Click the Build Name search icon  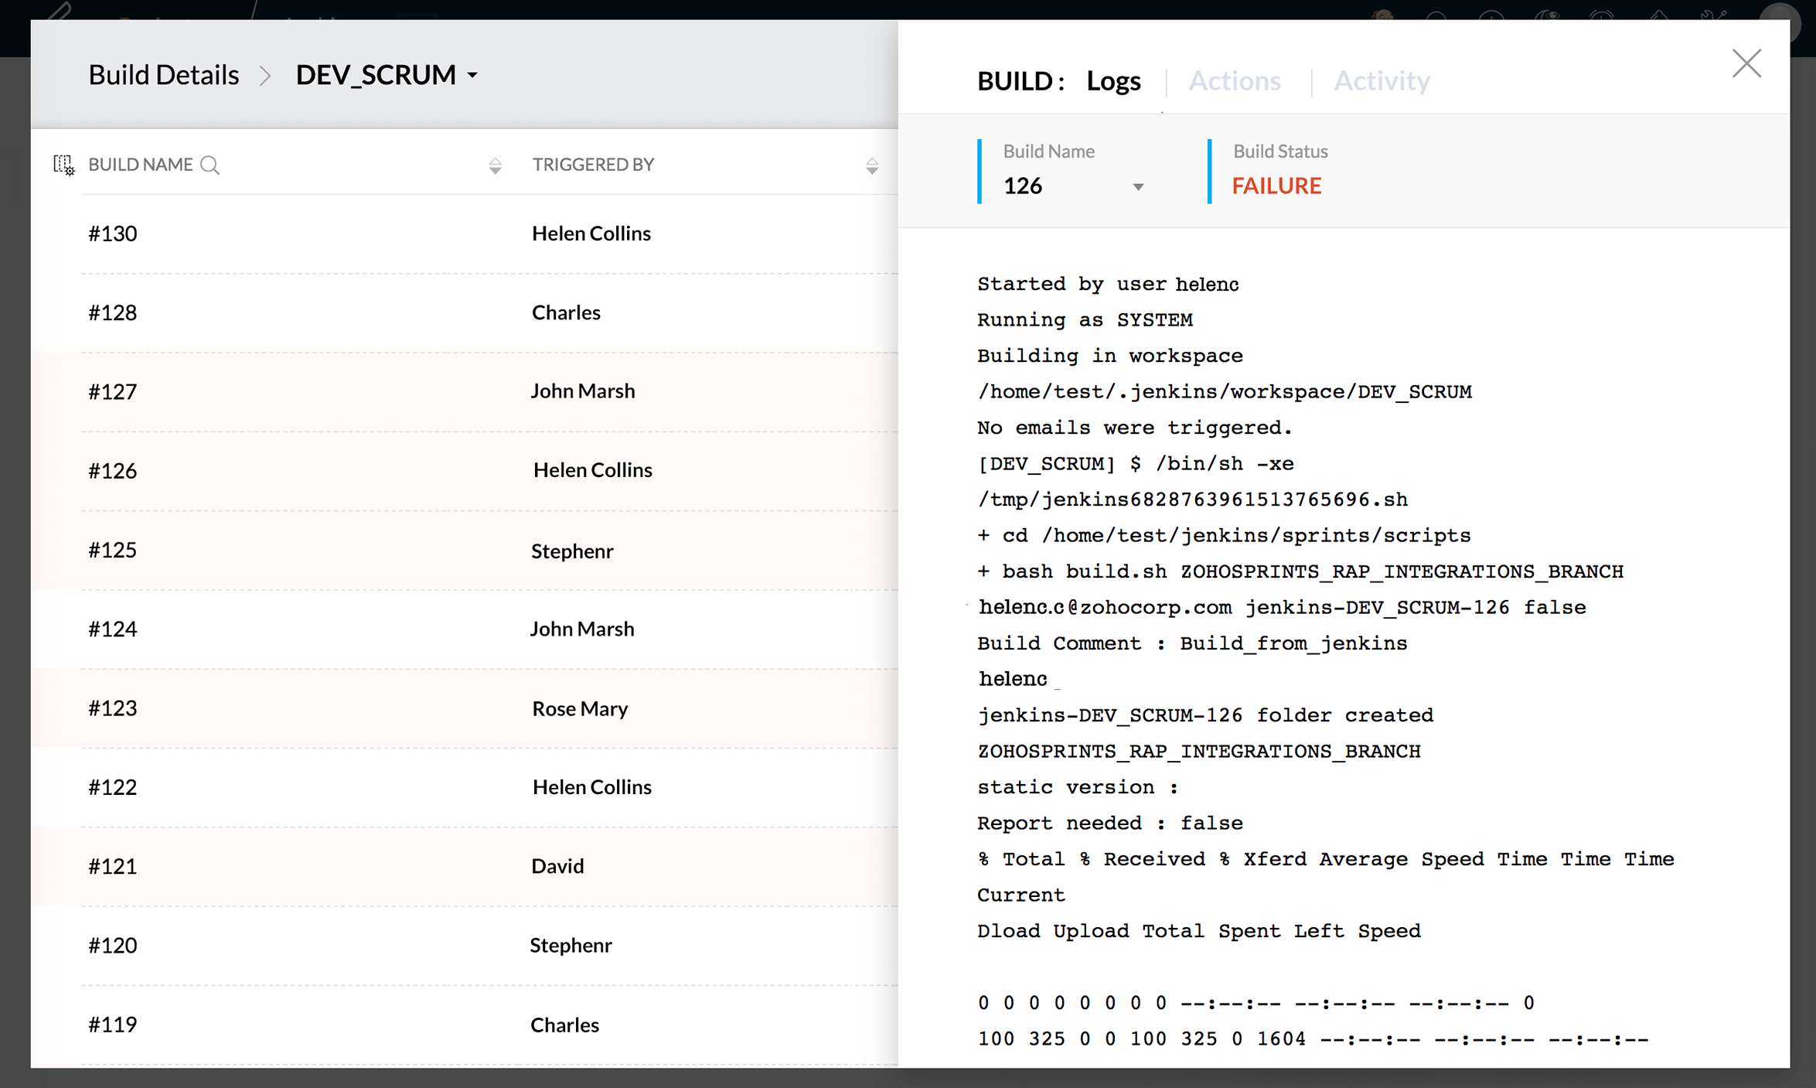[210, 165]
